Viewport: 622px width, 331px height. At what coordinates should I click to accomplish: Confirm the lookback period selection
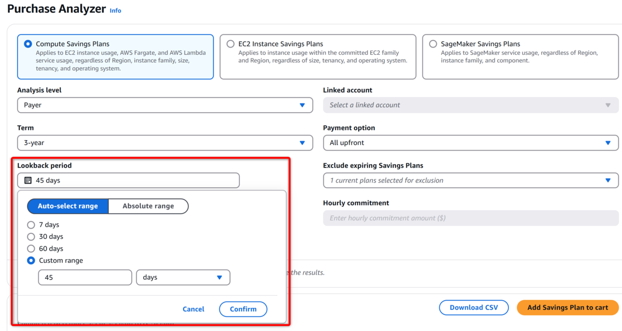tap(243, 309)
